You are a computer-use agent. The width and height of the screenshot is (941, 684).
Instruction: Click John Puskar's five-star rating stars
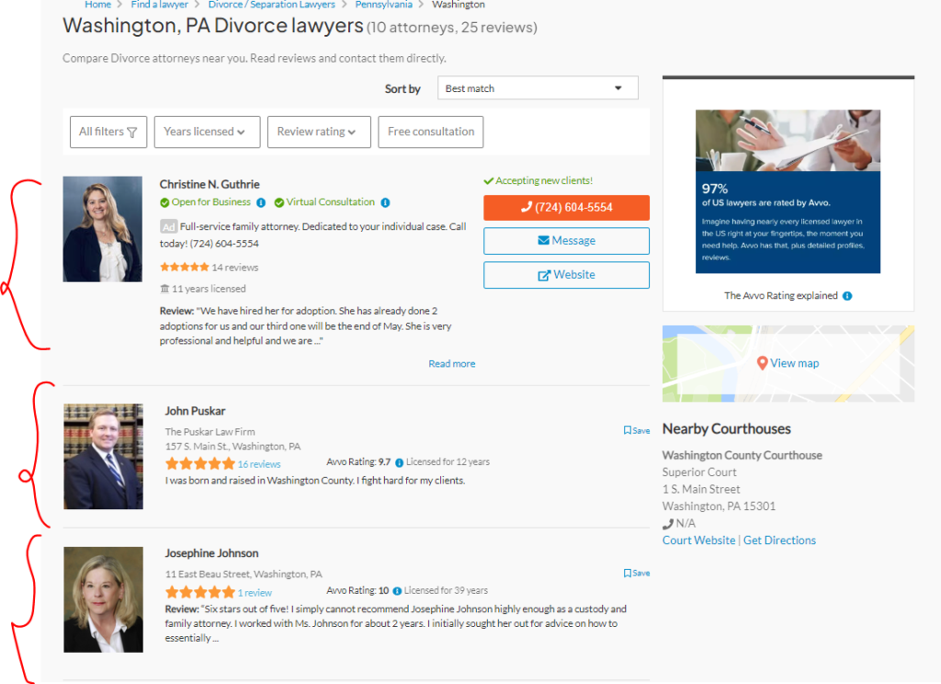click(200, 463)
